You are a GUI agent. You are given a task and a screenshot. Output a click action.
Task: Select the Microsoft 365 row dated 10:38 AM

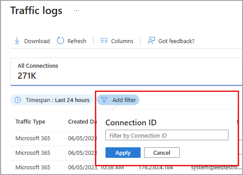click(126, 167)
